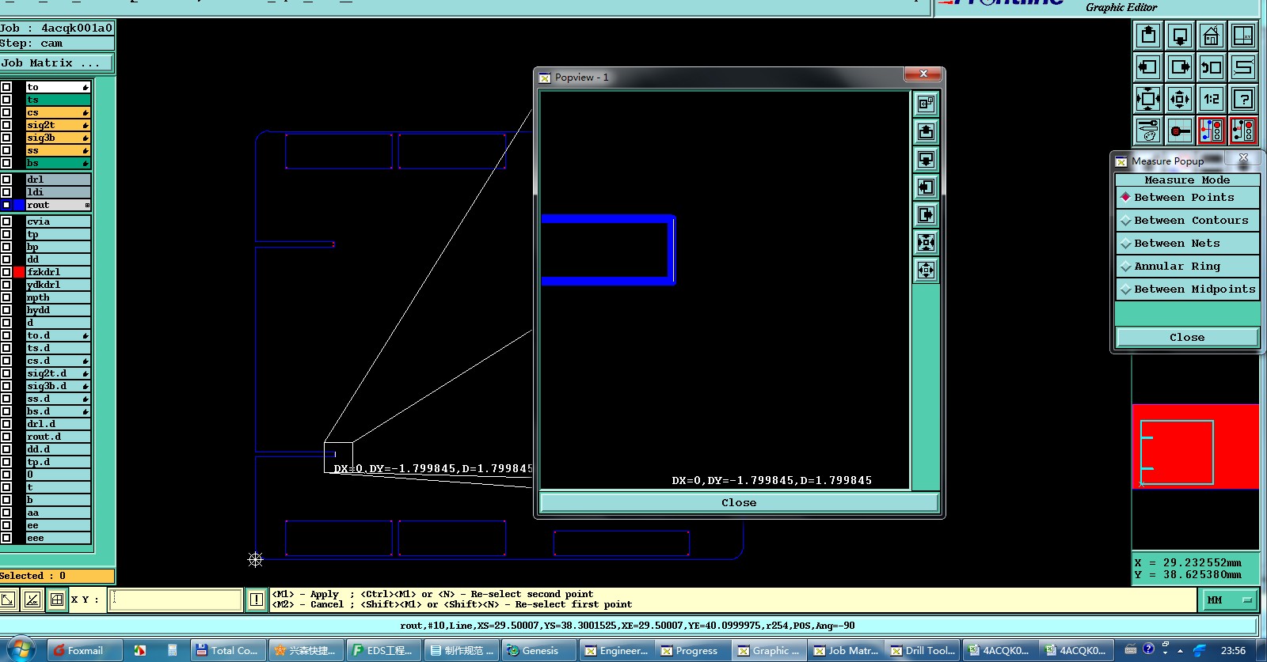The width and height of the screenshot is (1267, 662).
Task: Click the blue rout layer color swatch
Action: (19, 205)
